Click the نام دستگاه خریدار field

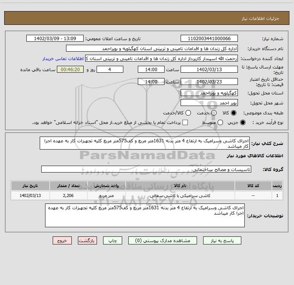152,48
